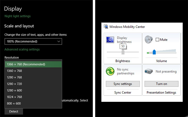The image size is (188, 117).
Task: Select the 1280 × 720 resolution
Action: coord(33,84)
